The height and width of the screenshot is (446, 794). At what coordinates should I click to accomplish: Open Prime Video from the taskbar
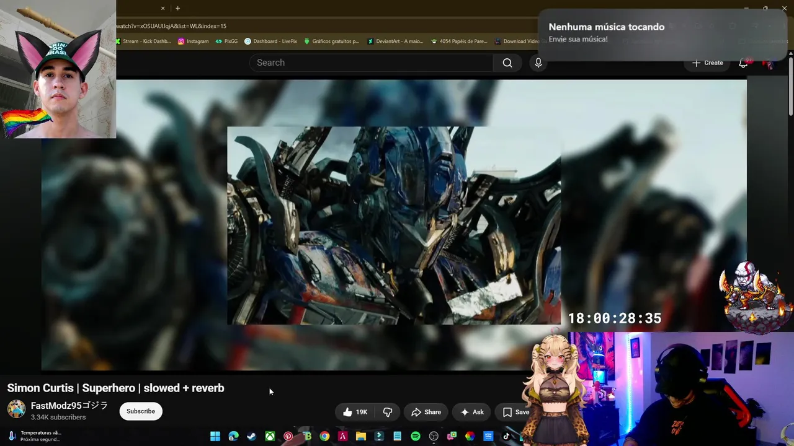(488, 436)
